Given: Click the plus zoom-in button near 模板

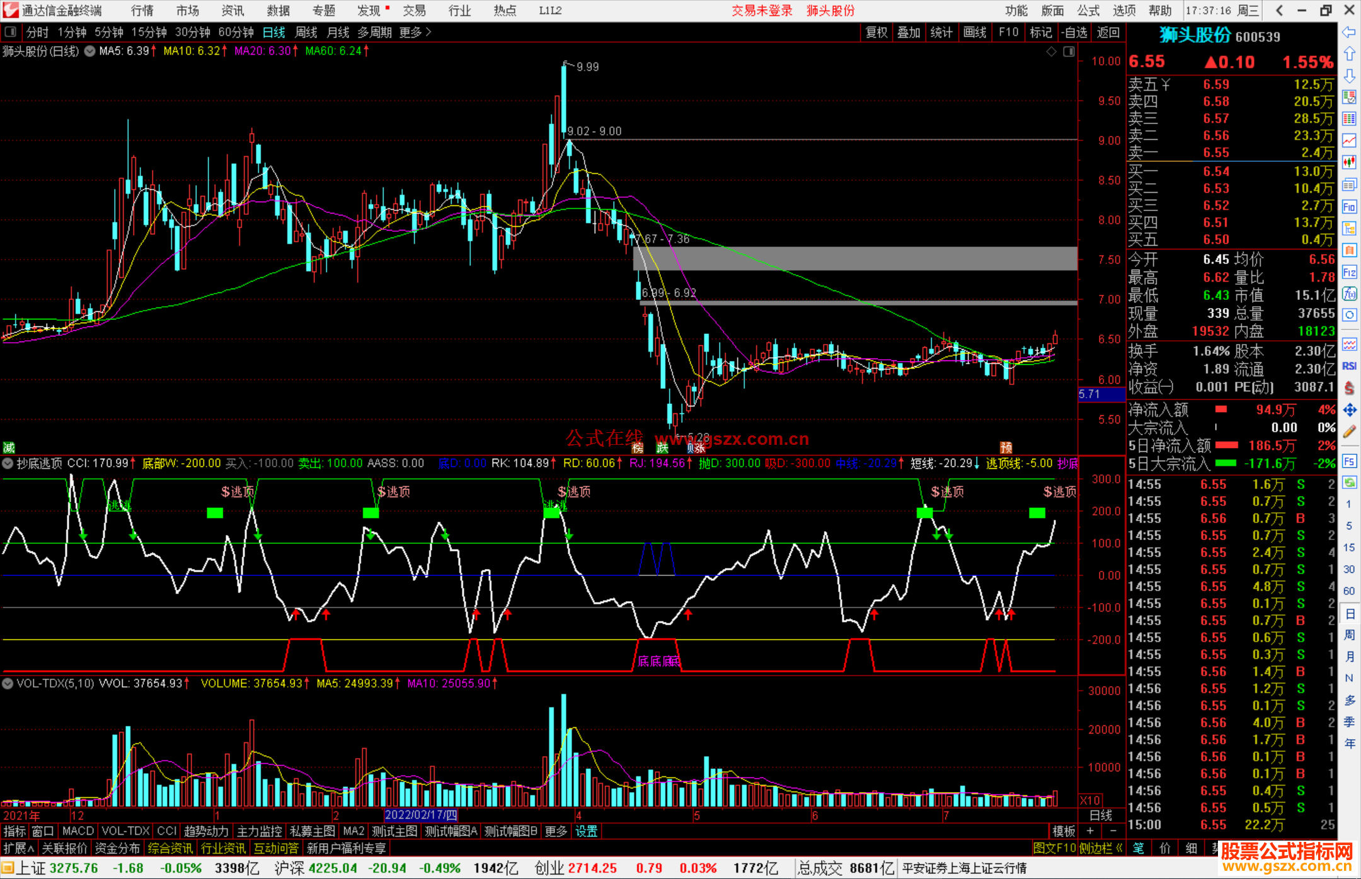Looking at the screenshot, I should point(1090,831).
